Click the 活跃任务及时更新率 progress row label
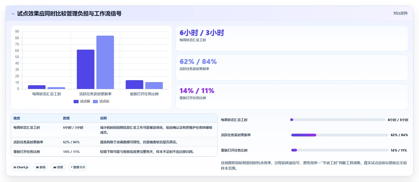419x182 pixels. [x=236, y=135]
